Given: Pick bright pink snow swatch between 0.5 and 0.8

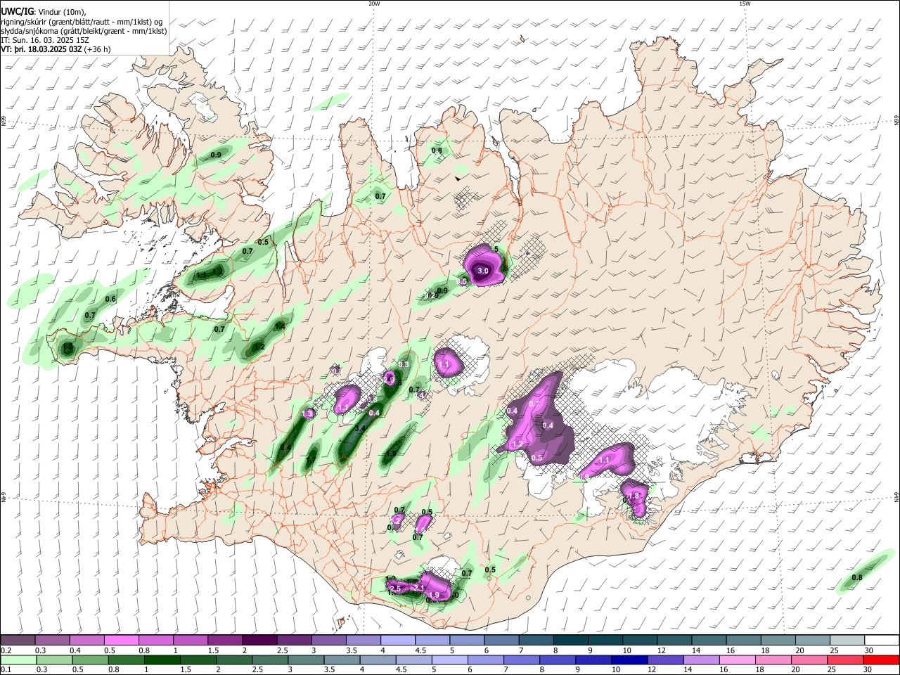Looking at the screenshot, I should pyautogui.click(x=122, y=640).
